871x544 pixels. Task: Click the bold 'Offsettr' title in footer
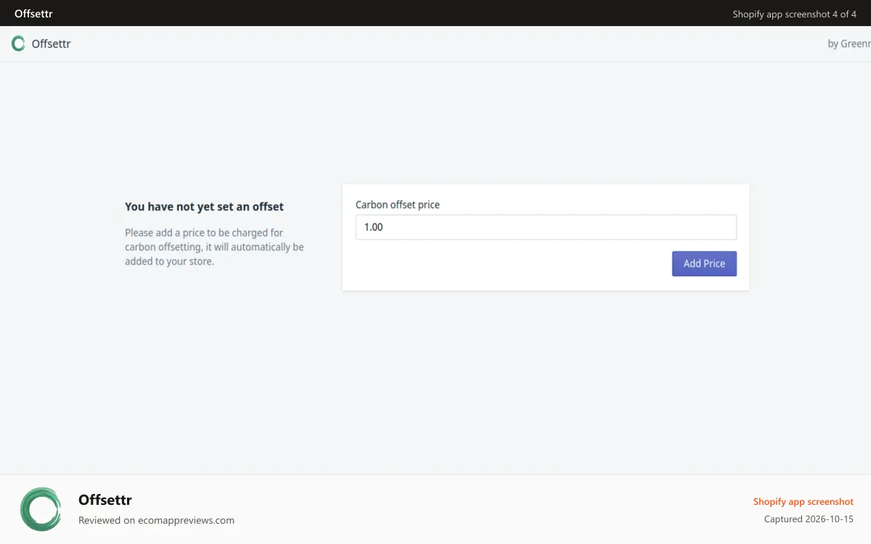(105, 500)
